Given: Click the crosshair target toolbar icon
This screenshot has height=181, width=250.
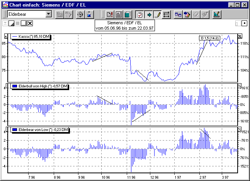Looking at the screenshot, I should coord(80,15).
